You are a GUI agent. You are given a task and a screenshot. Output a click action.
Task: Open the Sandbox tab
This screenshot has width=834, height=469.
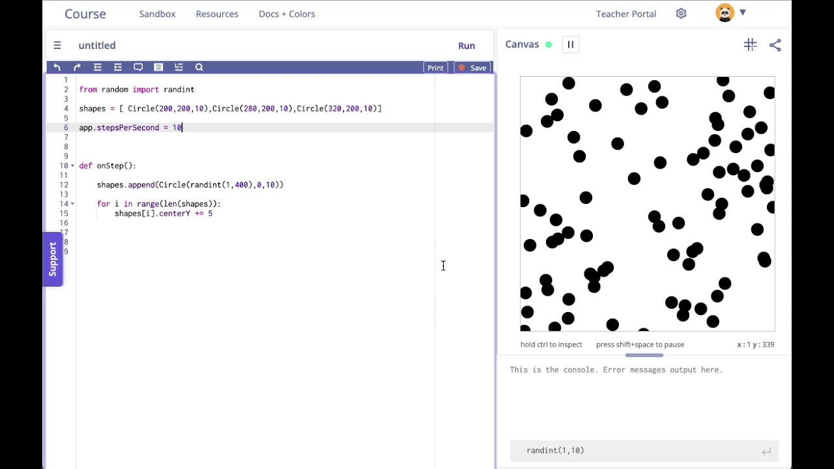(x=157, y=14)
